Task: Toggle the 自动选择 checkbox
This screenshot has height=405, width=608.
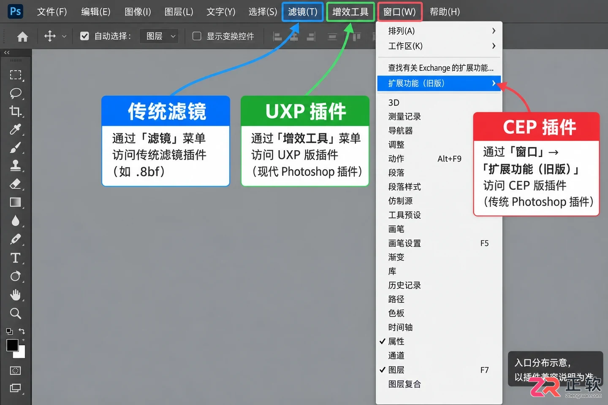Action: tap(84, 36)
